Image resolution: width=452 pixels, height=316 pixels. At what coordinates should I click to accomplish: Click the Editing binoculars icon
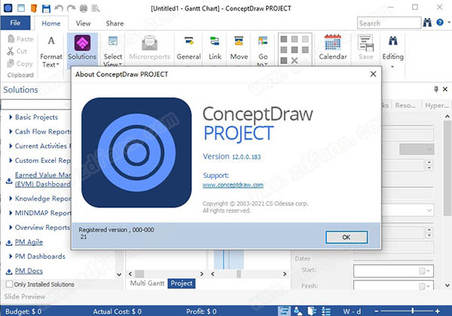pyautogui.click(x=392, y=41)
